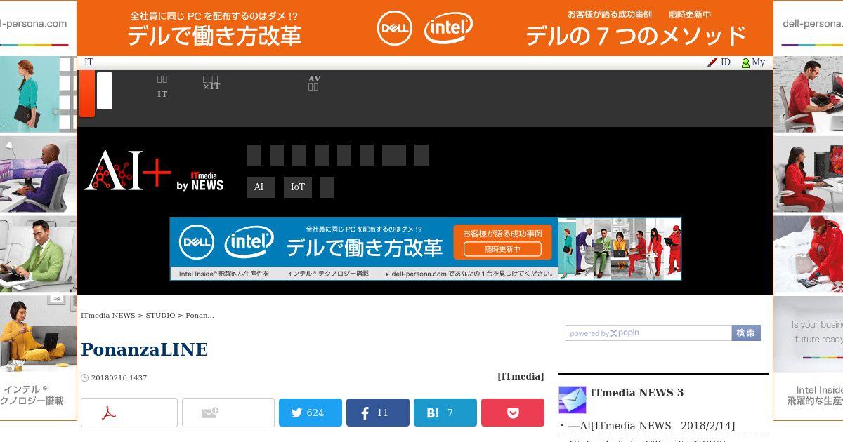Open the red pencil ID link
The width and height of the screenshot is (843, 442).
click(719, 62)
